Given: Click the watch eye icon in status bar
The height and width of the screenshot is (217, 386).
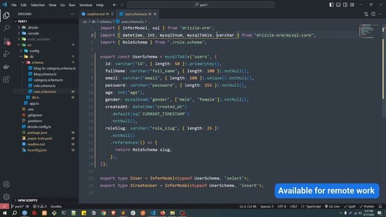Looking at the screenshot, I should click(x=27, y=206).
